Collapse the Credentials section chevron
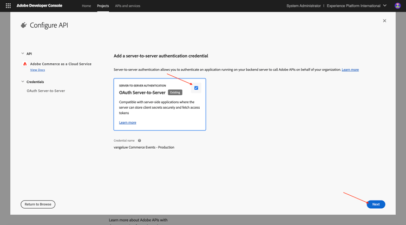Image resolution: width=406 pixels, height=225 pixels. [23, 82]
